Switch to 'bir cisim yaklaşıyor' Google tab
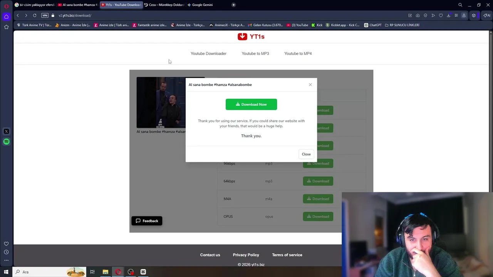Viewport: 493px width, 277px height. [x=35, y=5]
